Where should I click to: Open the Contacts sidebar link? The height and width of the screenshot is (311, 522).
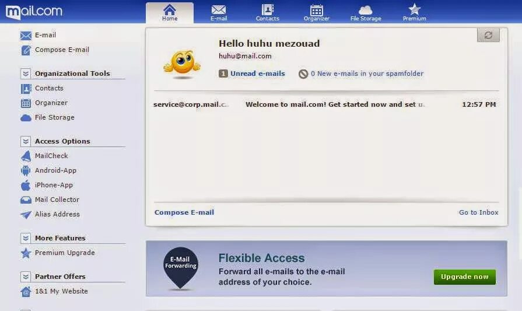pos(49,88)
